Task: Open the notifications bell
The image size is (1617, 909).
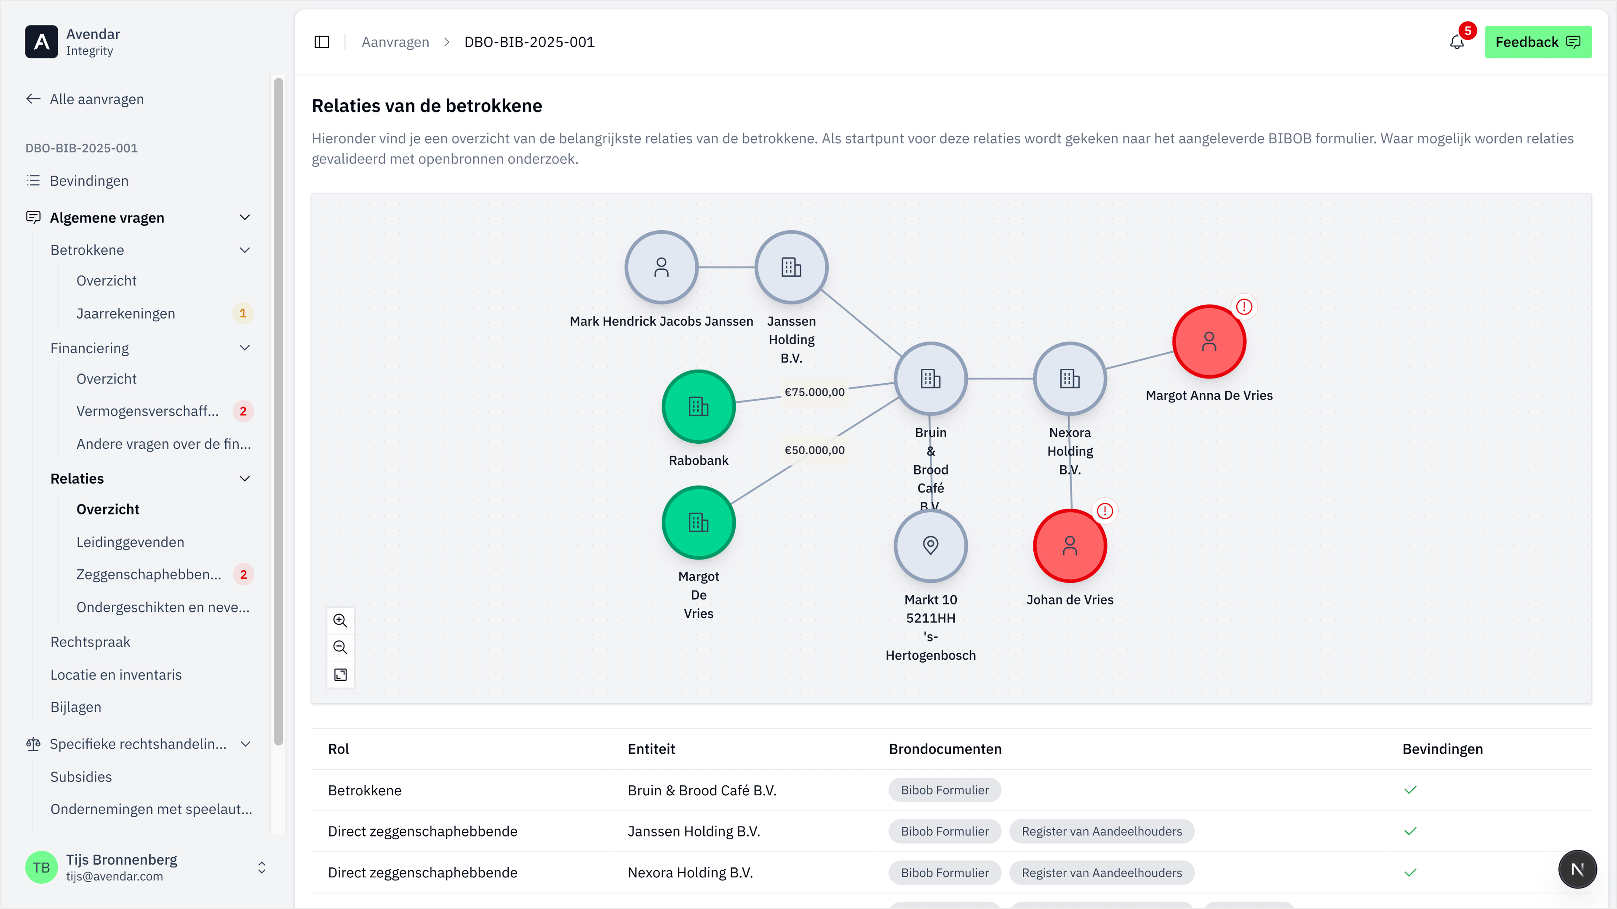Action: (x=1457, y=42)
